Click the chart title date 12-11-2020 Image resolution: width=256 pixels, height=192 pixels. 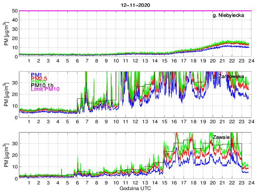134,5
